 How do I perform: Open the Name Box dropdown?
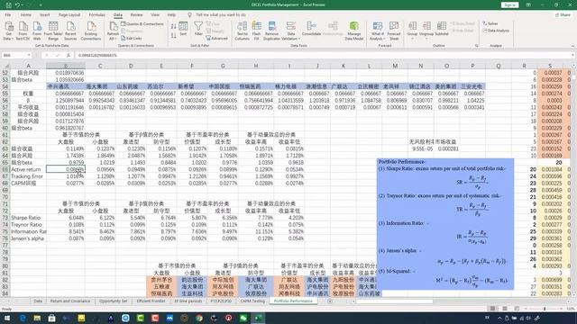point(29,55)
